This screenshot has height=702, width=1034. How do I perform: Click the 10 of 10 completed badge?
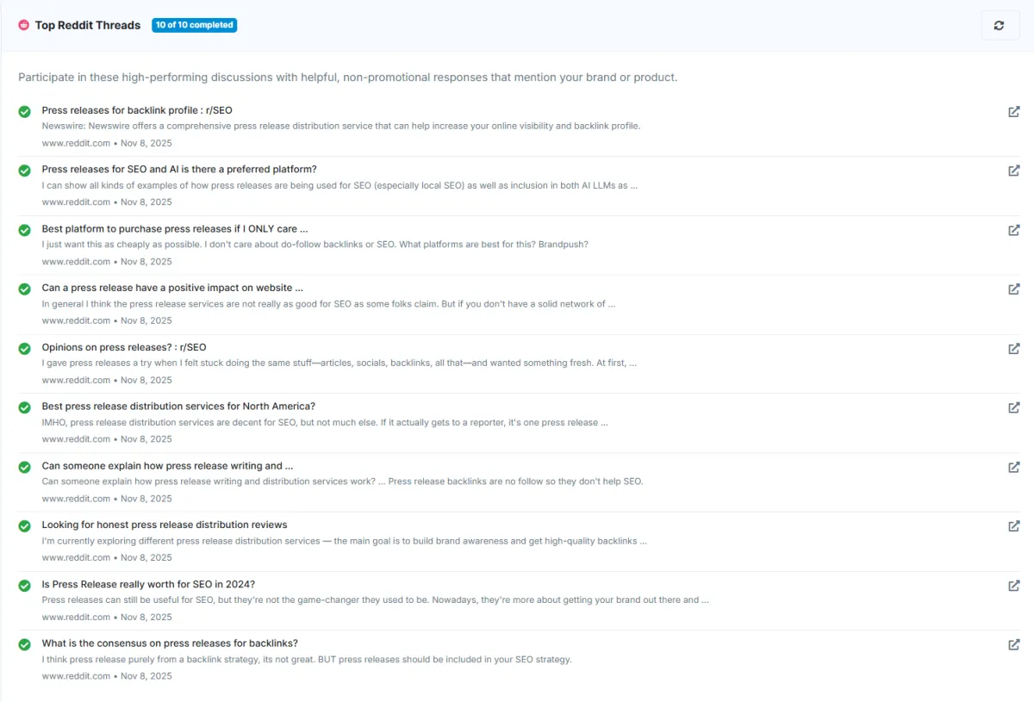195,25
